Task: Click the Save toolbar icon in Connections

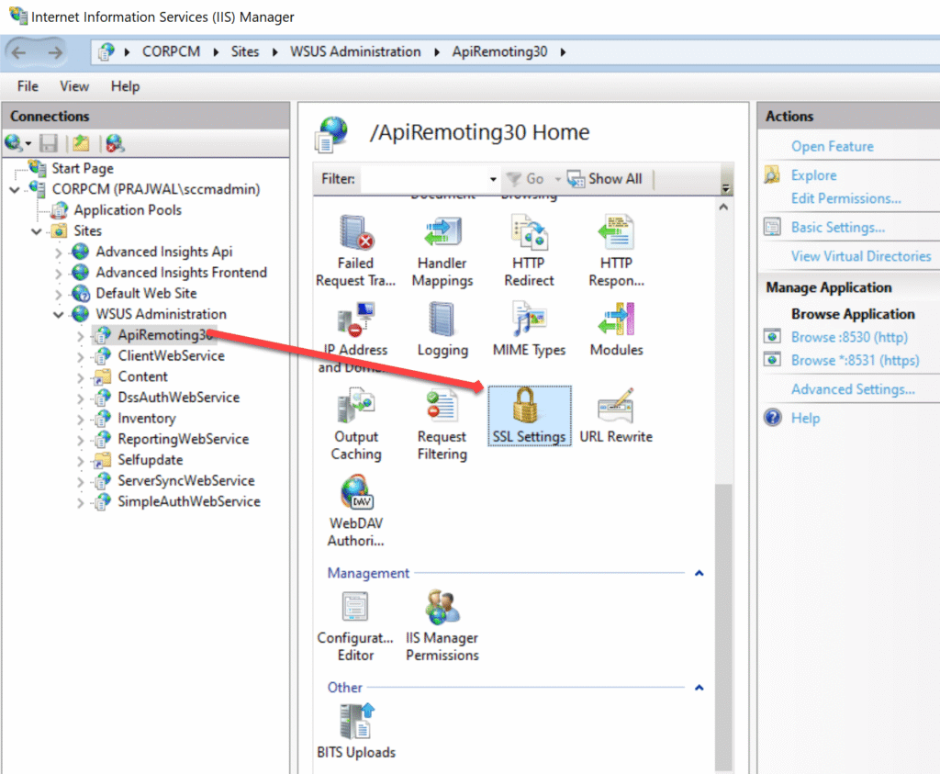Action: pyautogui.click(x=48, y=143)
